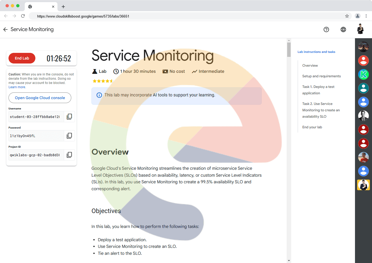Image resolution: width=372 pixels, height=263 pixels.
Task: Select the yellow-framed avatar at bottom
Action: click(x=363, y=185)
